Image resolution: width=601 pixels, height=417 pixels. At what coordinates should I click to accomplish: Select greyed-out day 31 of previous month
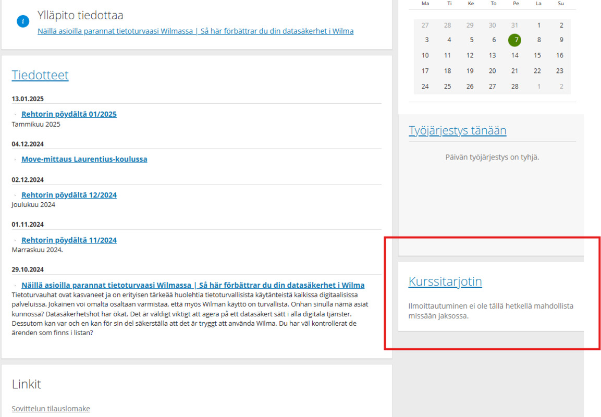tap(515, 25)
